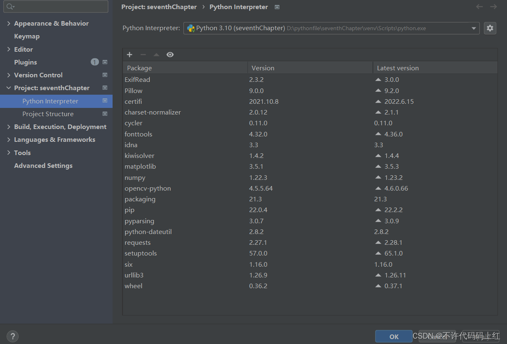The width and height of the screenshot is (507, 344).
Task: Click the plus icon to install a package
Action: point(130,55)
